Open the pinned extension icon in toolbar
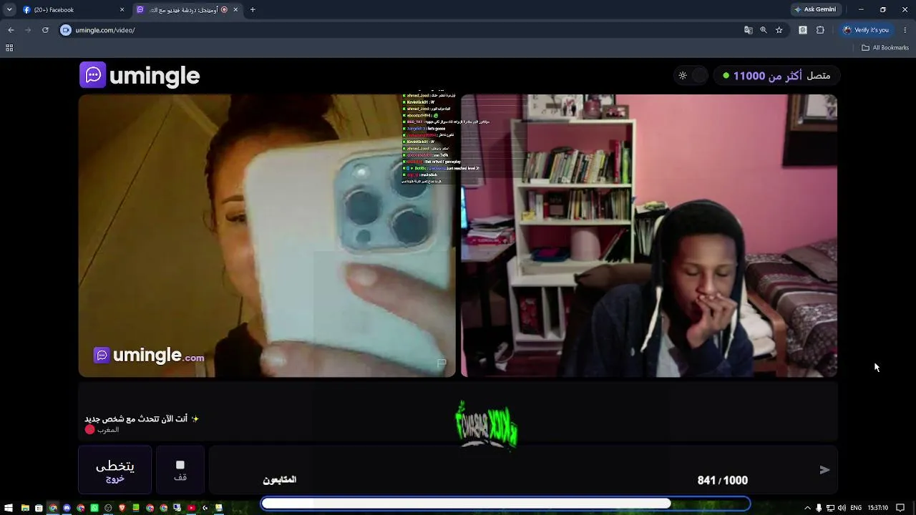The width and height of the screenshot is (916, 515). [x=803, y=30]
